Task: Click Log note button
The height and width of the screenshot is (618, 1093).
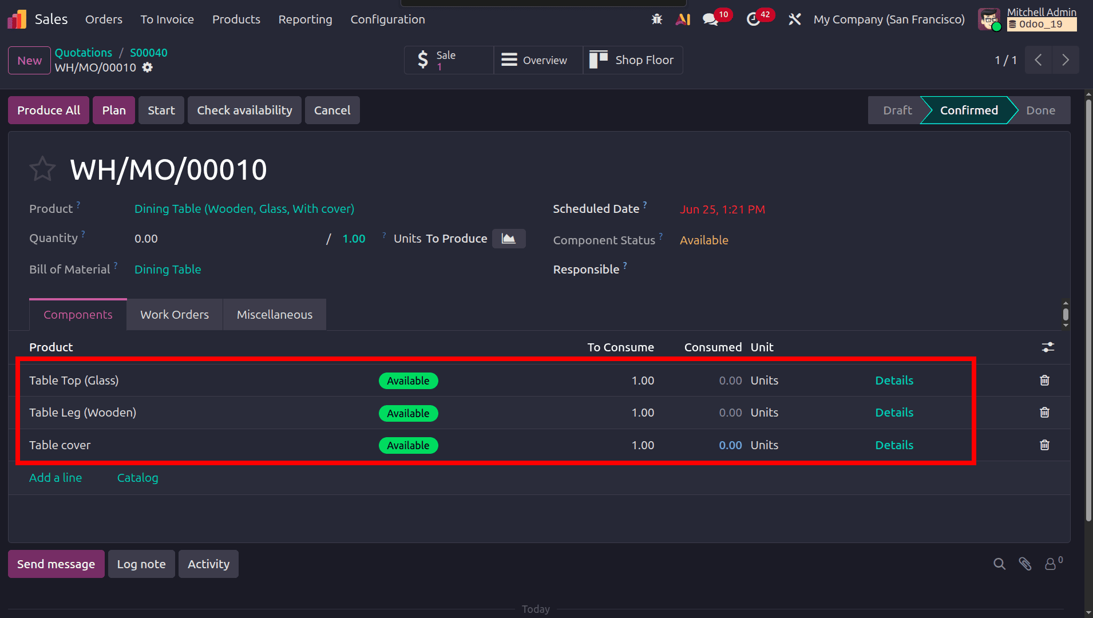Action: [141, 564]
